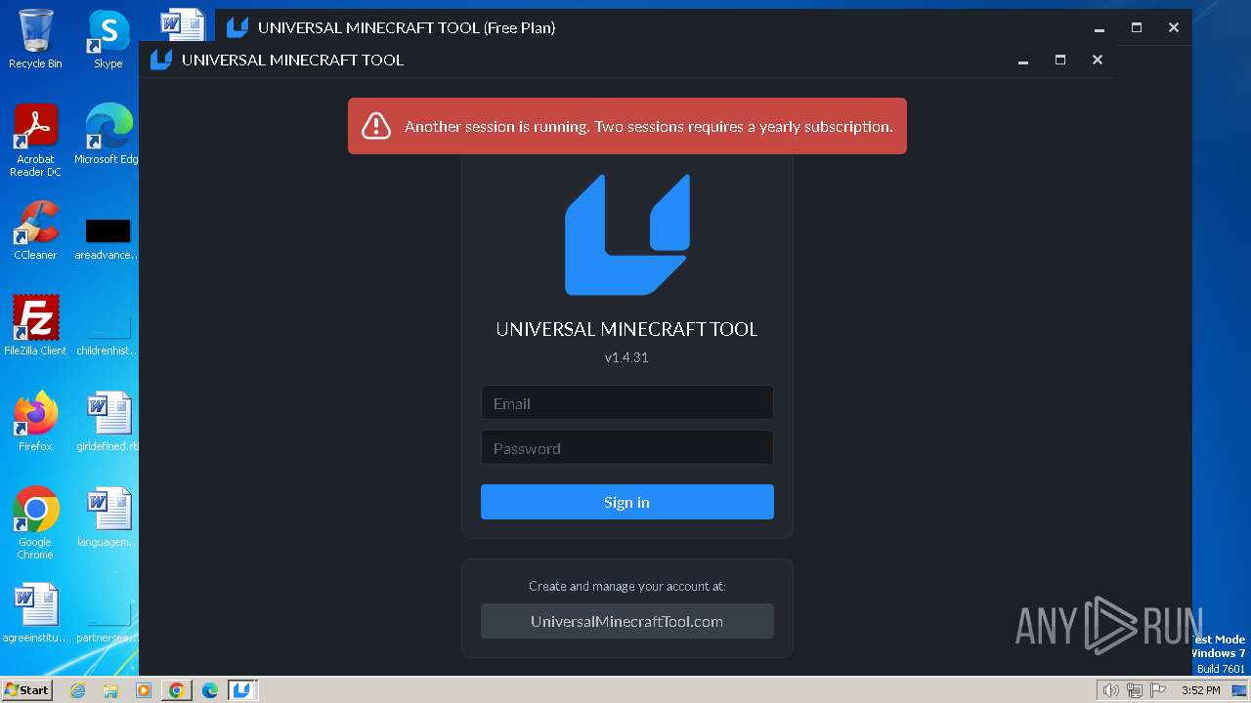Open the UniversalMinecraftTool.com link button
The width and height of the screenshot is (1251, 703).
626,621
